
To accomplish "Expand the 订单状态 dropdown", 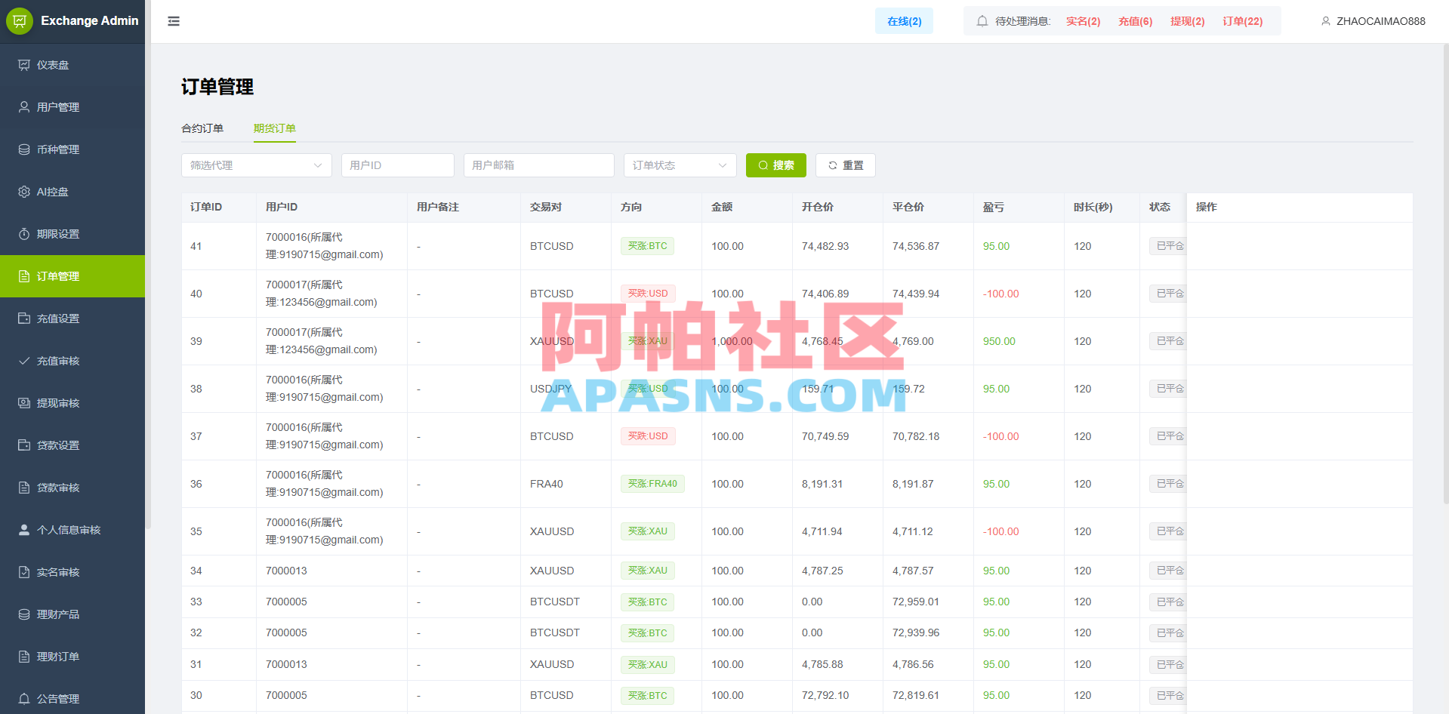I will (680, 165).
